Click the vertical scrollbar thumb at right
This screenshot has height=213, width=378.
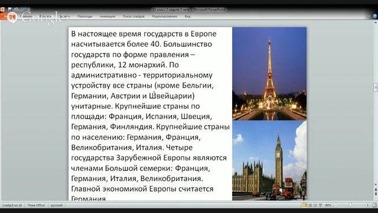376,88
